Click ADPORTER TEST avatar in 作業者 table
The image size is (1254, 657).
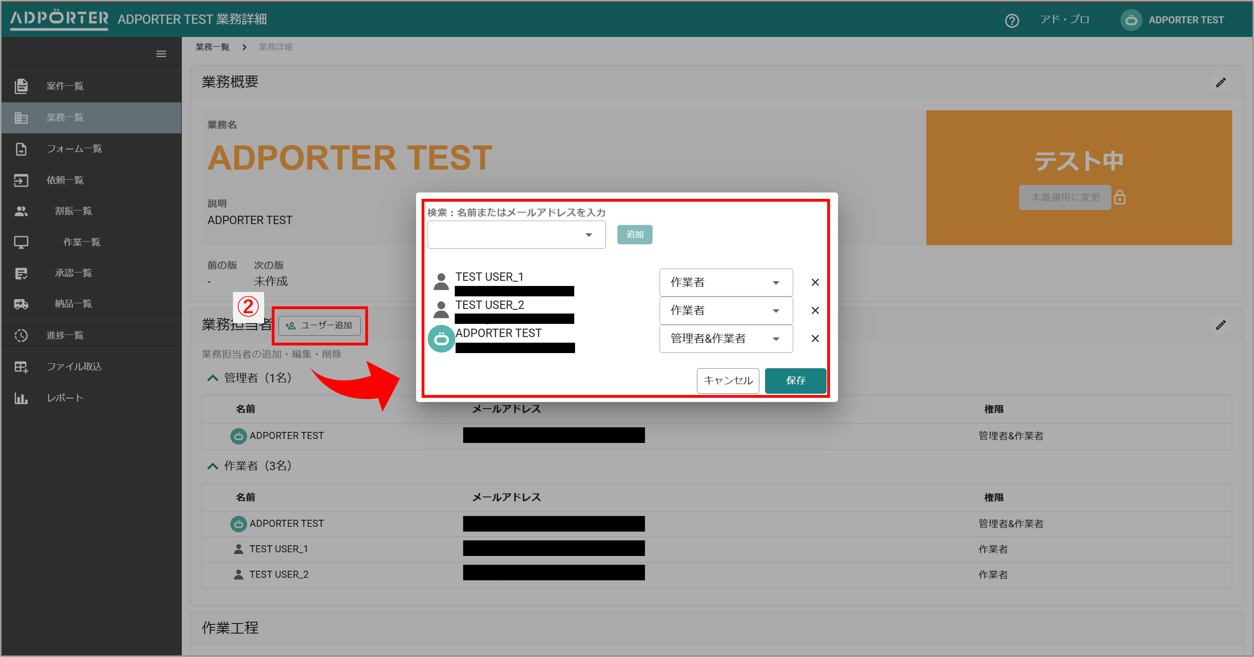pos(238,524)
